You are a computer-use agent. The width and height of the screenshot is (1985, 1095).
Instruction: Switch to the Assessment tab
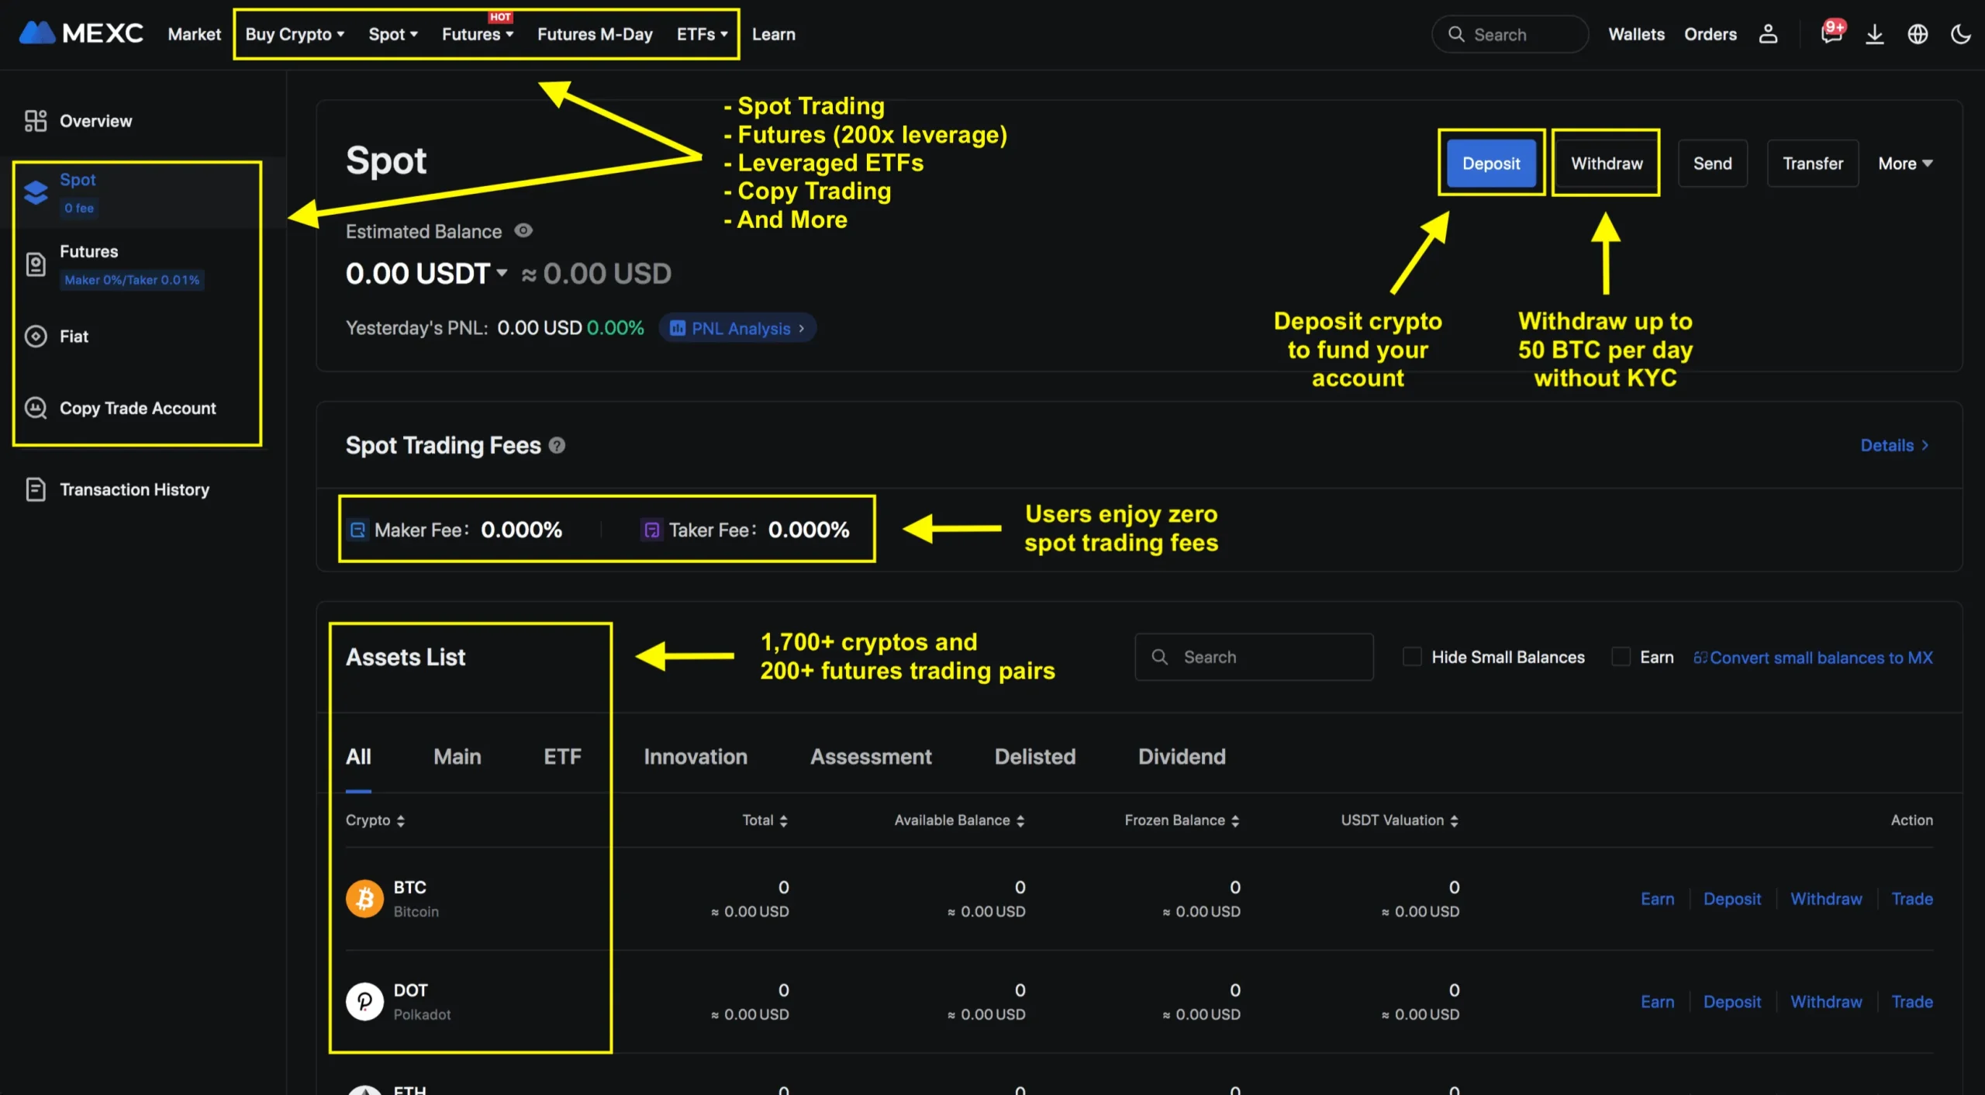click(871, 757)
